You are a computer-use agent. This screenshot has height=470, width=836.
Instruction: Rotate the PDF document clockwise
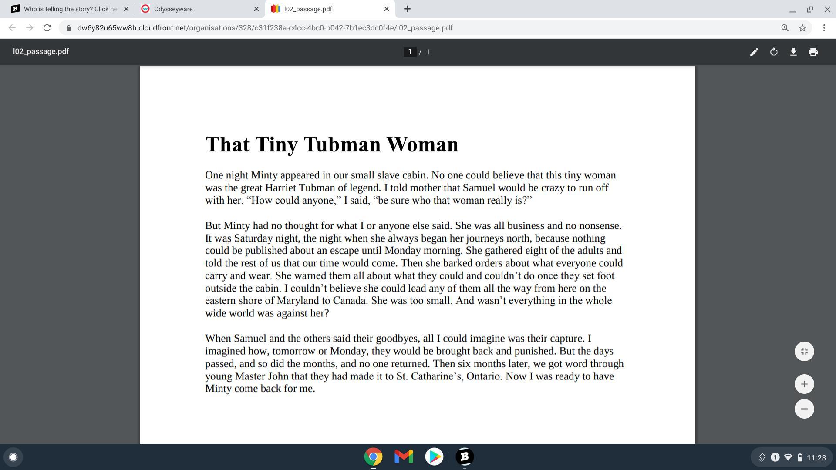[x=774, y=52]
